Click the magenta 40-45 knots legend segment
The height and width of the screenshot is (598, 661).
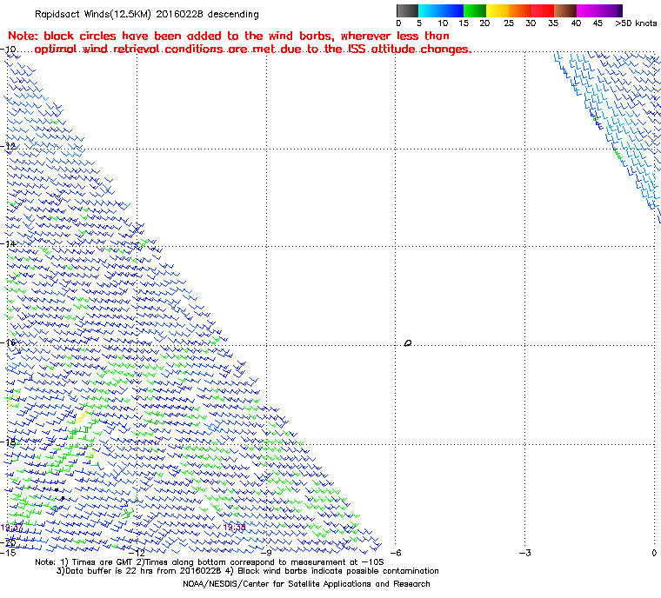pyautogui.click(x=588, y=10)
